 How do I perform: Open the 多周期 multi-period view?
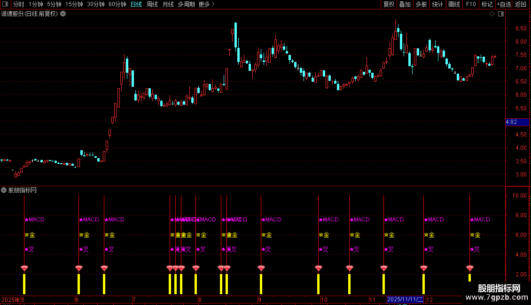click(x=186, y=4)
